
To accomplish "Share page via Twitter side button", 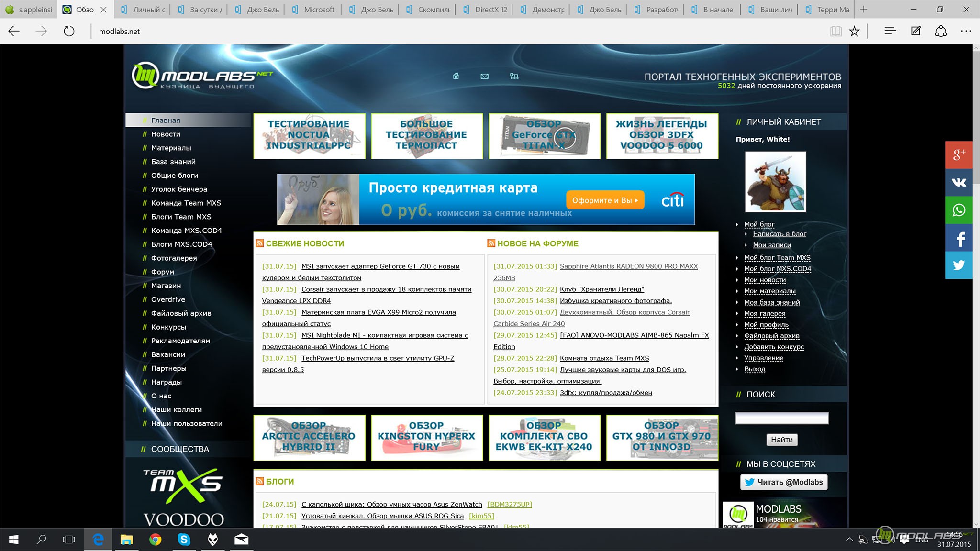I will coord(958,265).
